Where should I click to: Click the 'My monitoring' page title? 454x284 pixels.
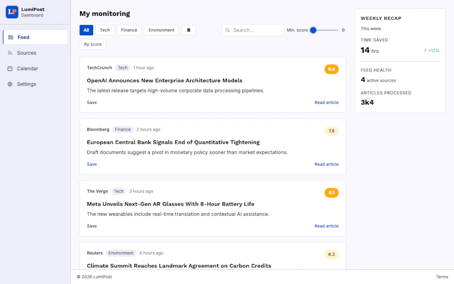105,14
